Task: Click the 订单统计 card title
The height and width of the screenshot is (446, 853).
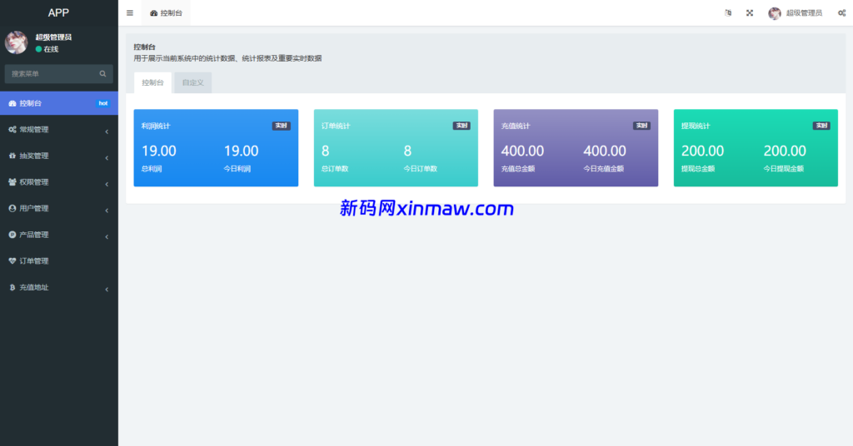Action: 336,126
